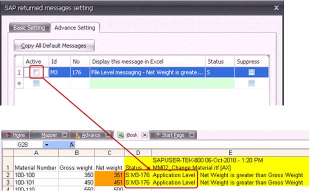Close the Mapper tab
This screenshot has width=310, height=191.
pos(64,135)
